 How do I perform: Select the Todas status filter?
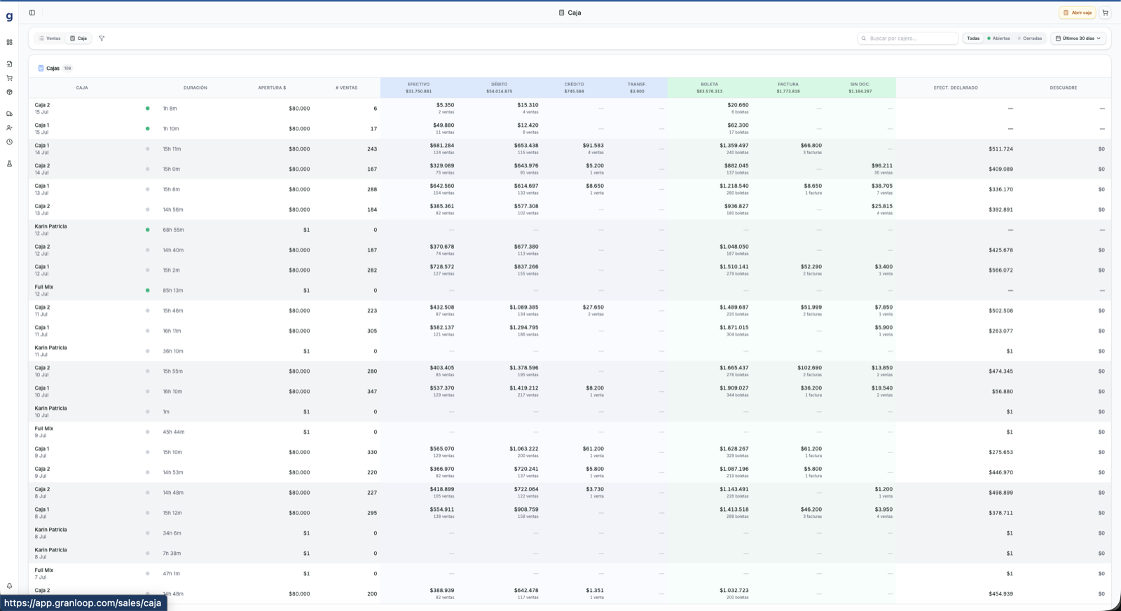coord(973,39)
